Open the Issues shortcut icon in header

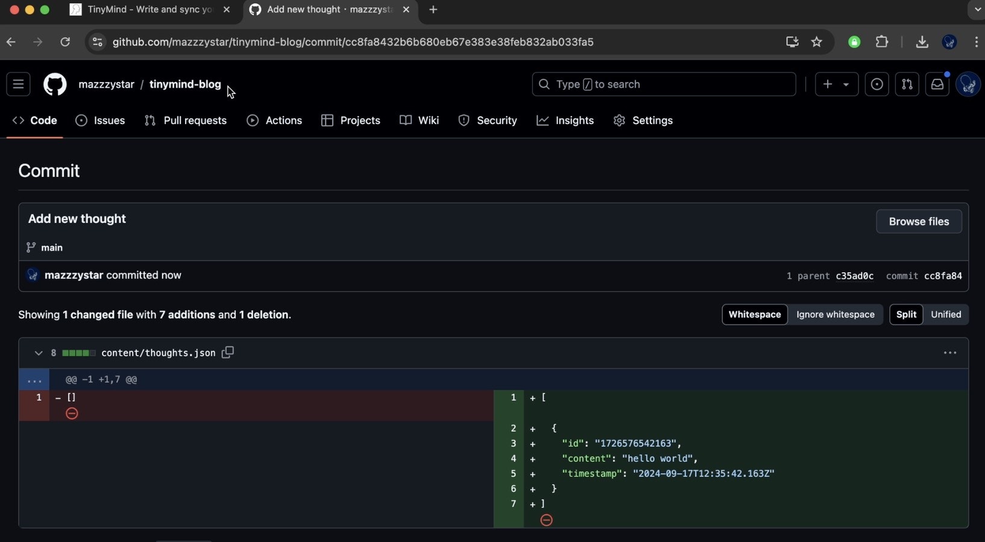click(x=876, y=84)
